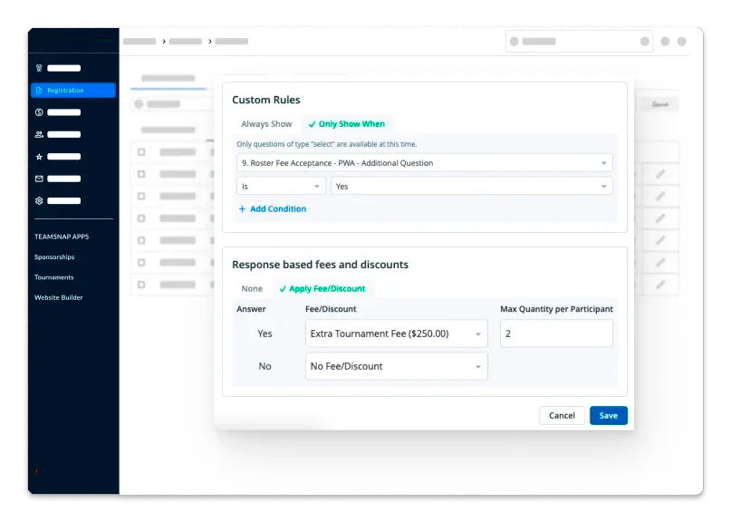Image resolution: width=731 pixels, height=522 pixels.
Task: Check the first row checkbox in the table
Action: [141, 152]
